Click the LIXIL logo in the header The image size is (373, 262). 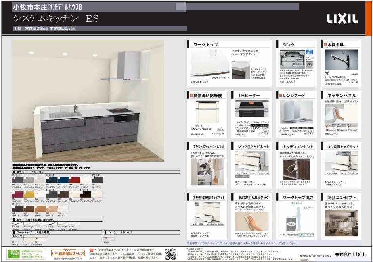(x=342, y=19)
